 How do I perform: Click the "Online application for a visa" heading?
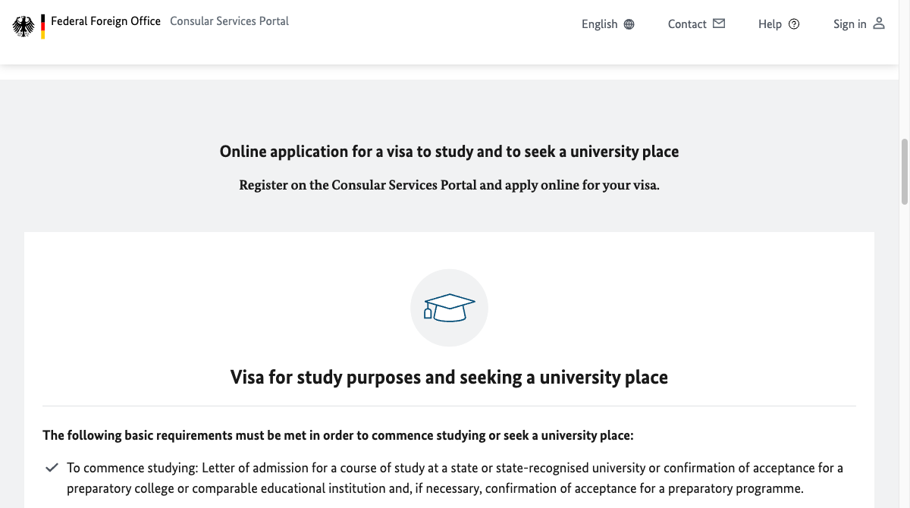[x=449, y=152]
